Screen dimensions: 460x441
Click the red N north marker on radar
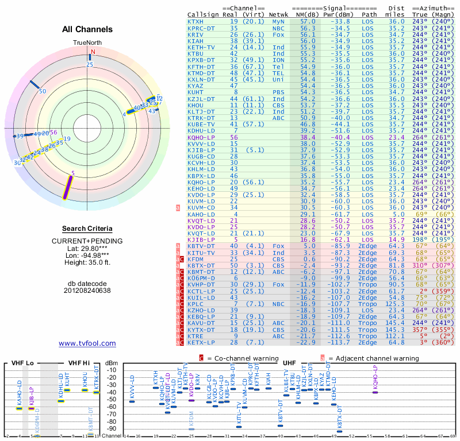[91, 52]
